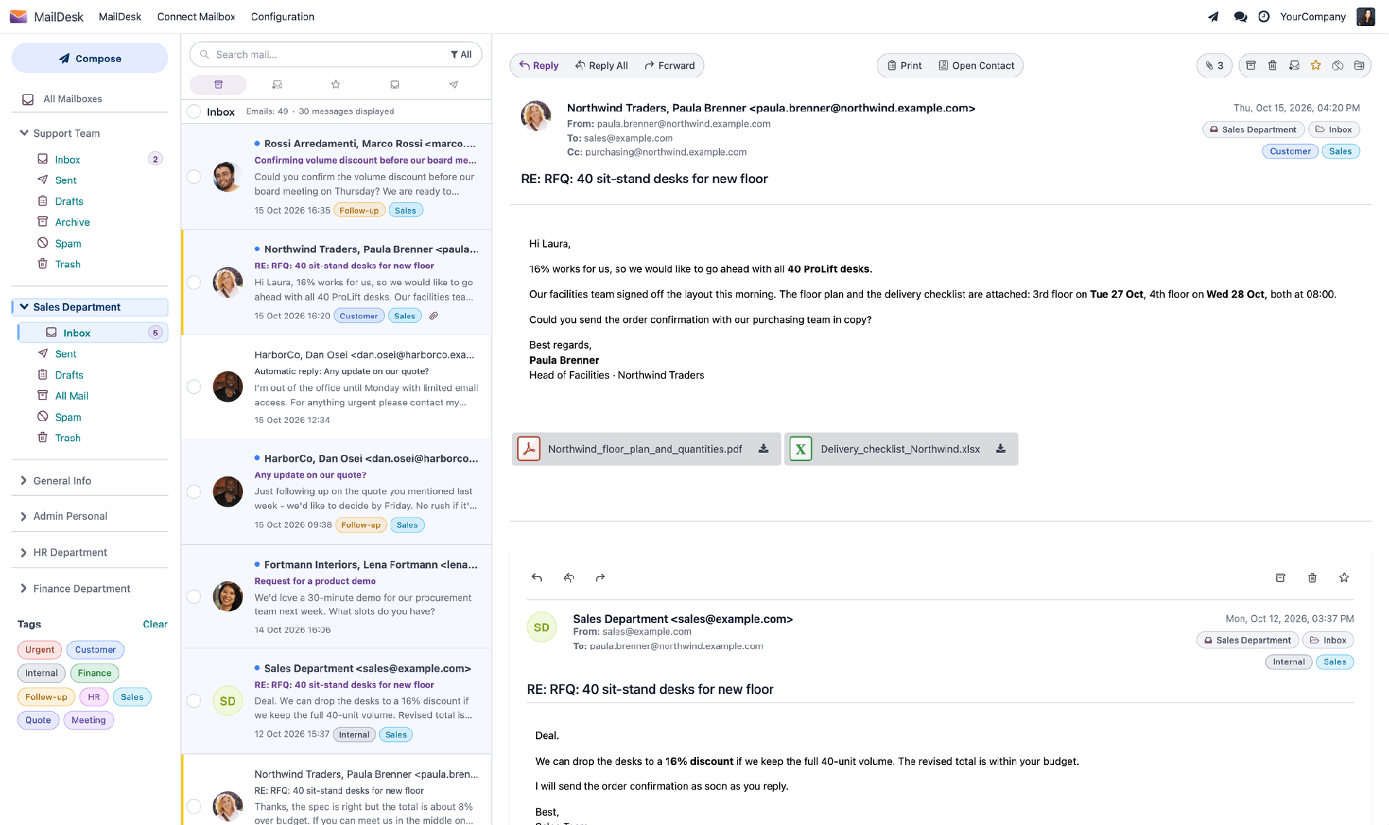Filter by the red Urgent tag
Image resolution: width=1389 pixels, height=825 pixels.
pyautogui.click(x=40, y=650)
